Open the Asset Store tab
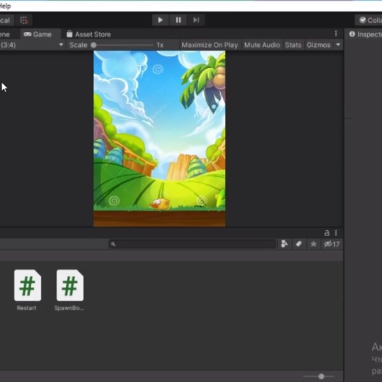The image size is (382, 382). (x=89, y=34)
